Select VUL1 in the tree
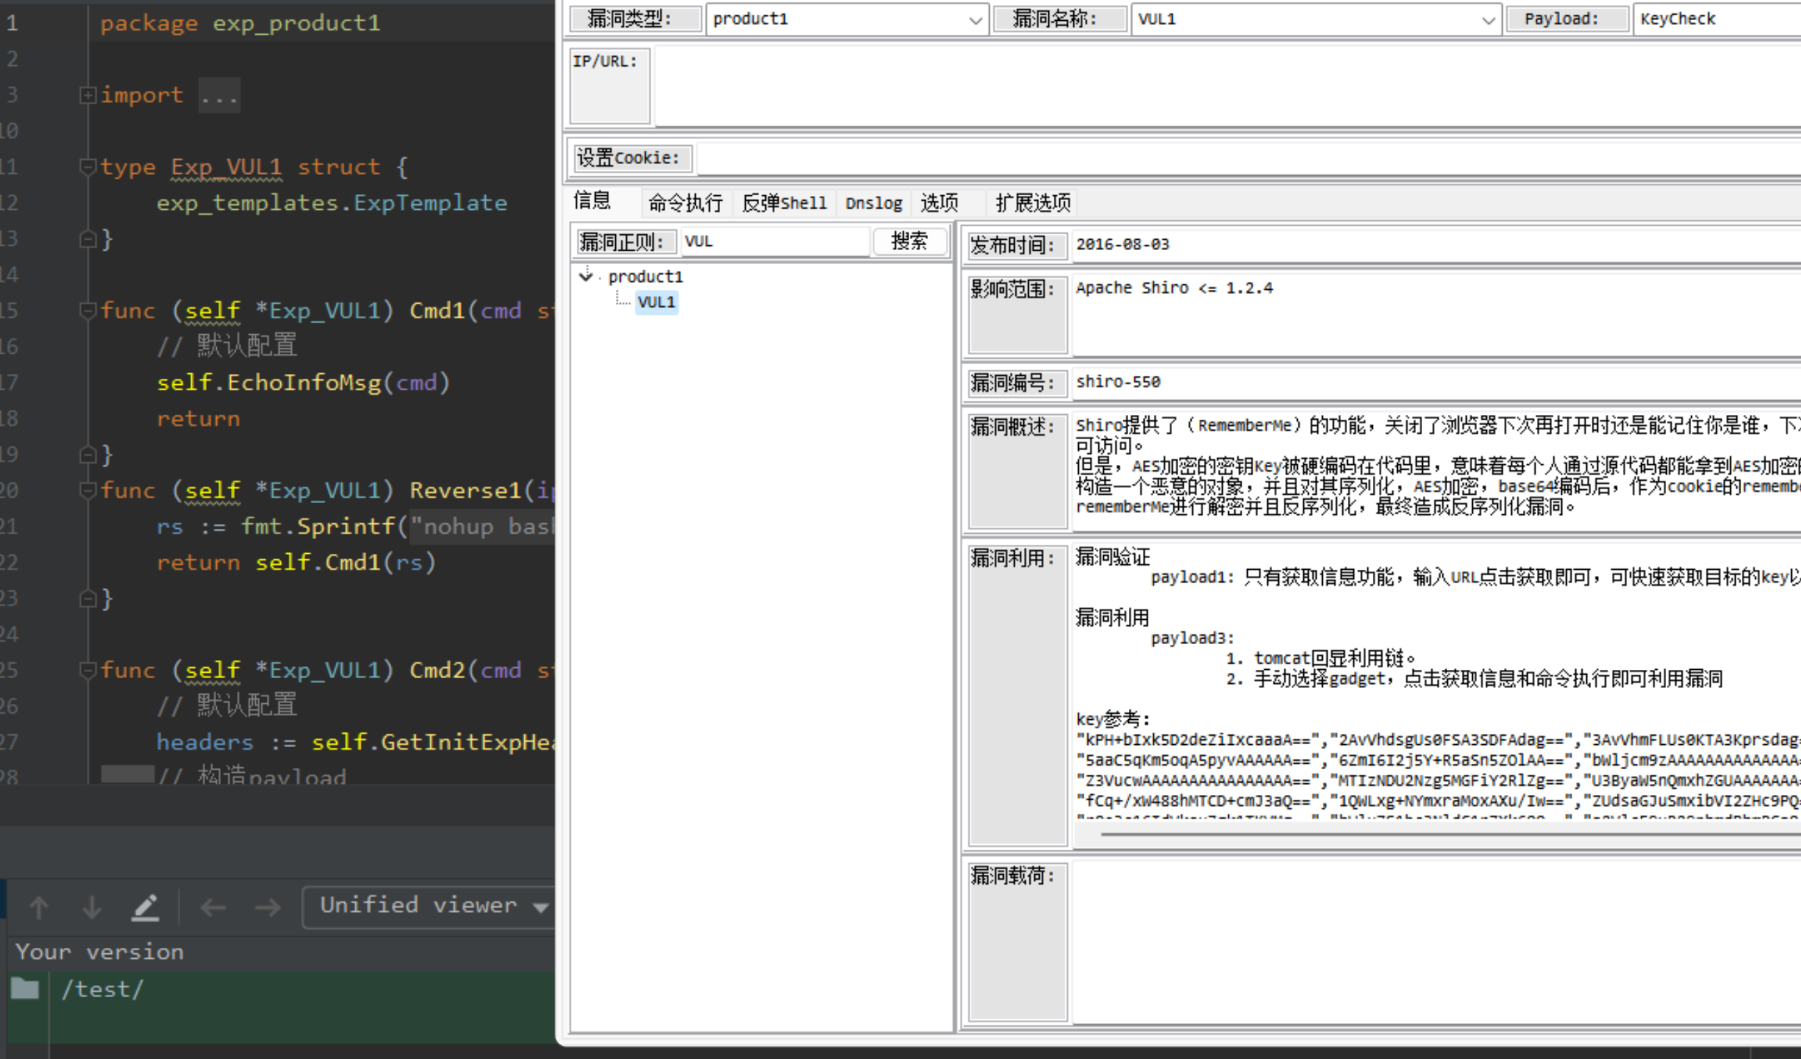 click(655, 302)
